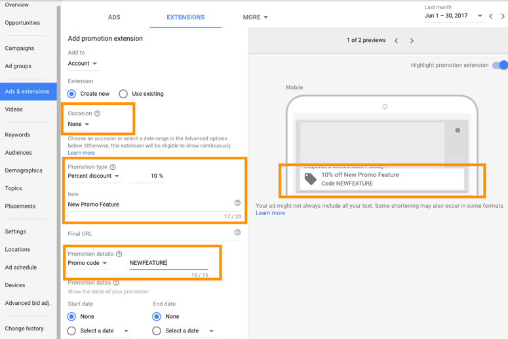Image resolution: width=508 pixels, height=339 pixels.
Task: Open help for Occasion field
Action: pos(97,113)
